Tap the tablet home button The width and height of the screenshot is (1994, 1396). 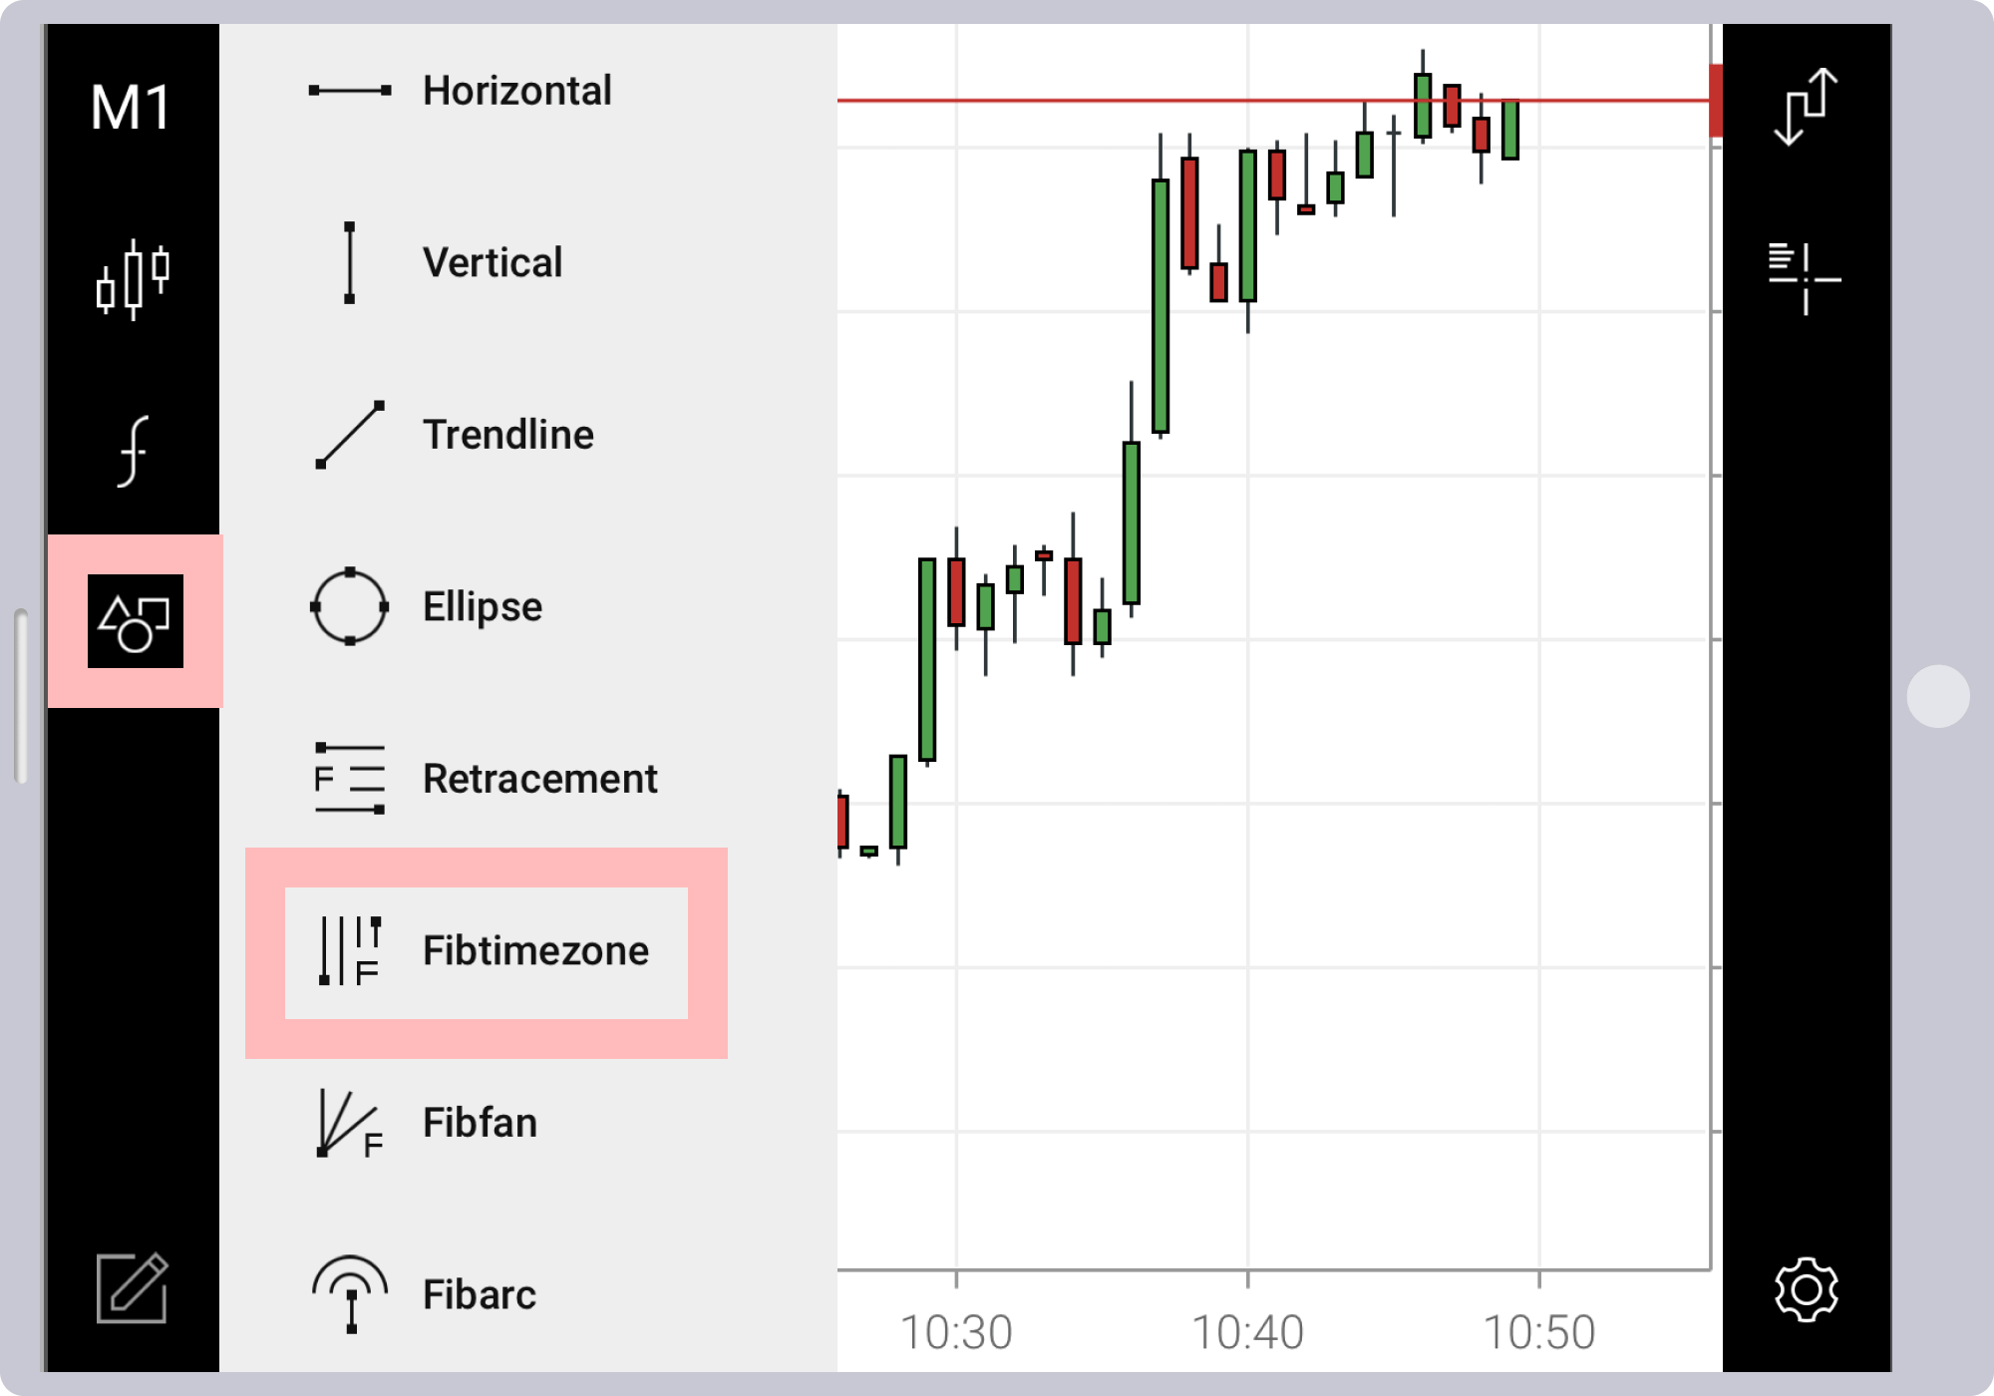coord(1938,696)
